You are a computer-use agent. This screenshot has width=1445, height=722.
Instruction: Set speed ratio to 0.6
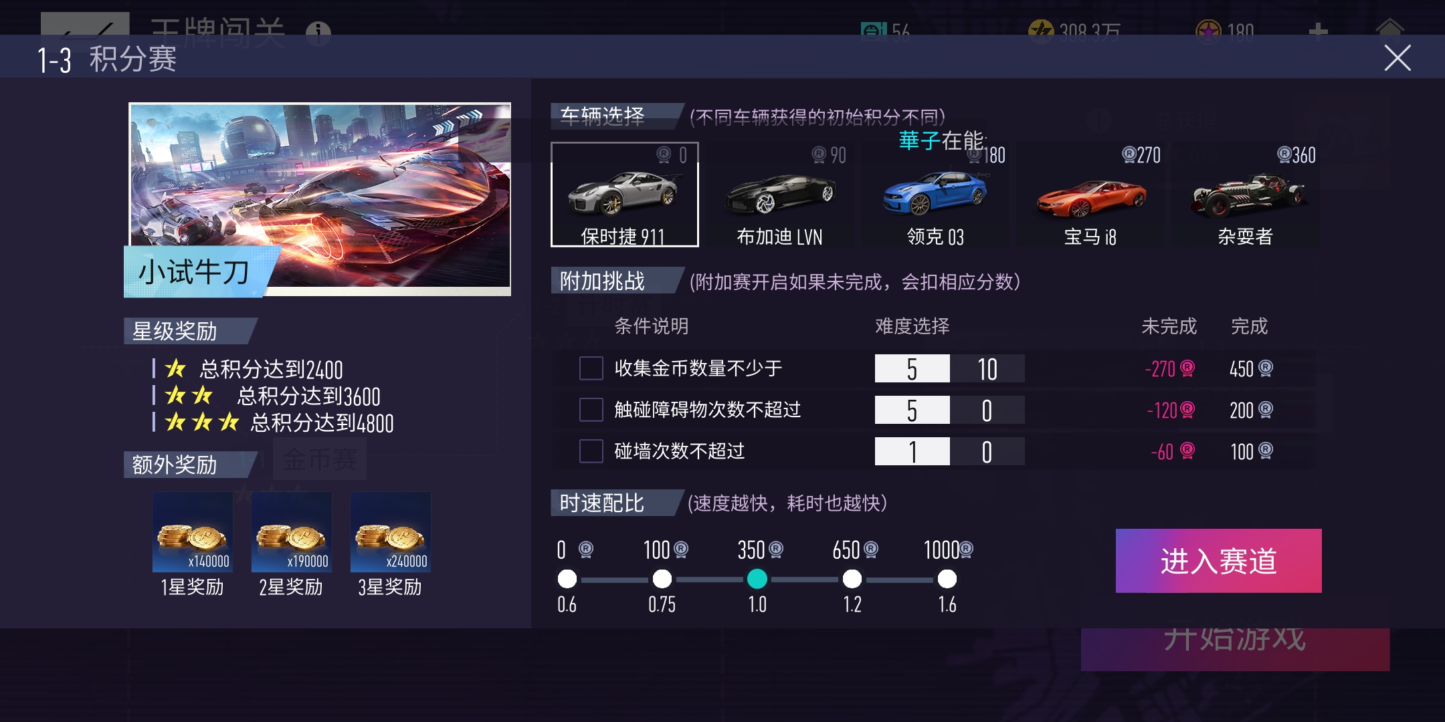(567, 579)
